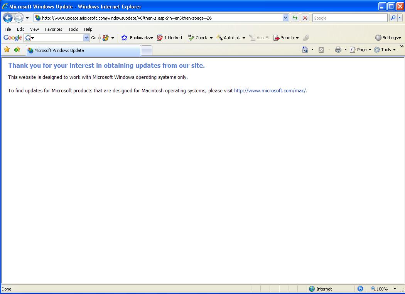This screenshot has width=405, height=294.
Task: Open the Tools gear menu in command bar
Action: pos(385,50)
